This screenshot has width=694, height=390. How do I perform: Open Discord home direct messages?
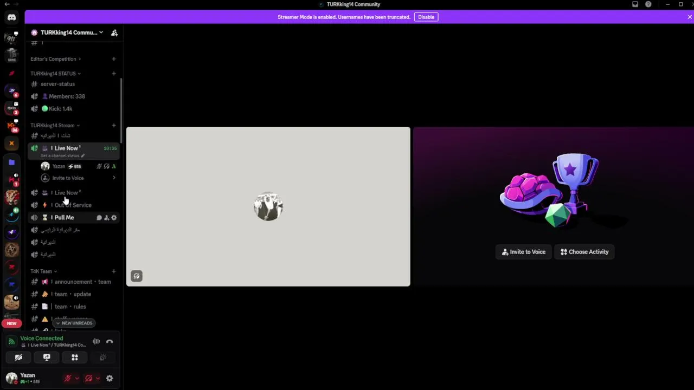tap(11, 17)
